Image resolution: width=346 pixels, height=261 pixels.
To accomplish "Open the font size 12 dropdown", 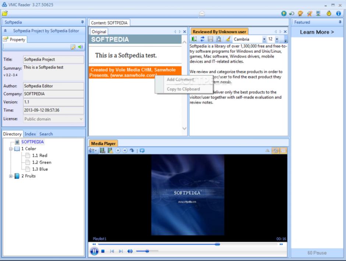I will click(277, 39).
